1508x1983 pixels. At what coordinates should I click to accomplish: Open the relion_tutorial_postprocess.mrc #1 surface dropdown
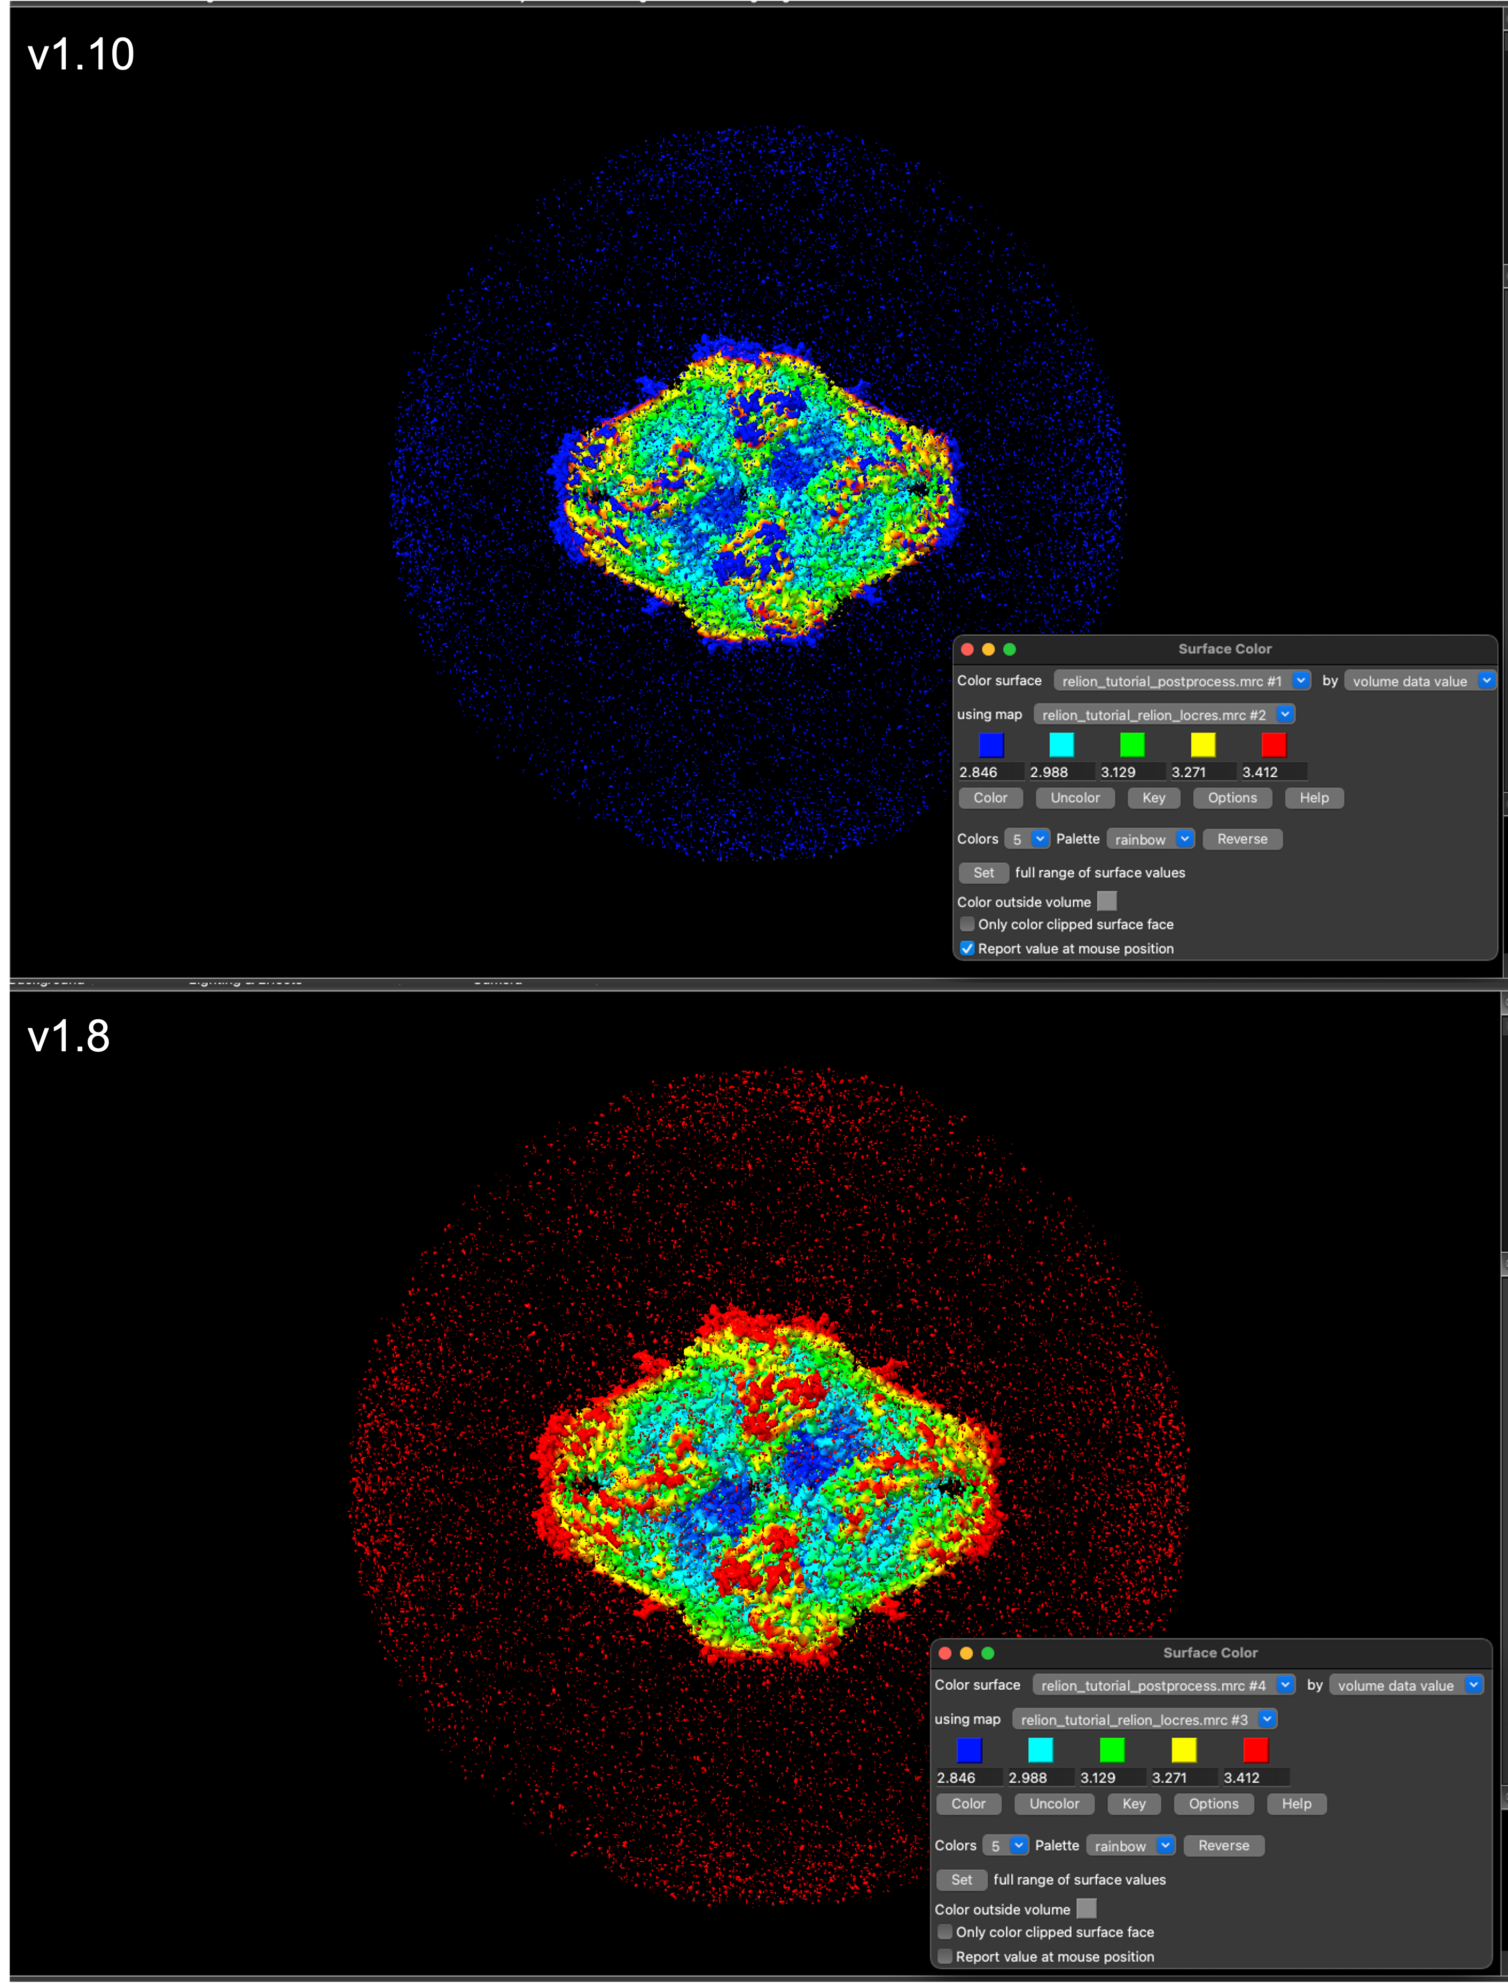tap(1181, 681)
